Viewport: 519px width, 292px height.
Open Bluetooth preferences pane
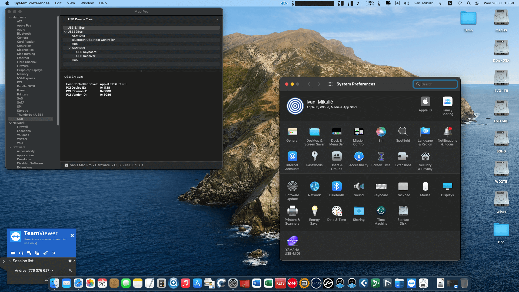tap(337, 189)
